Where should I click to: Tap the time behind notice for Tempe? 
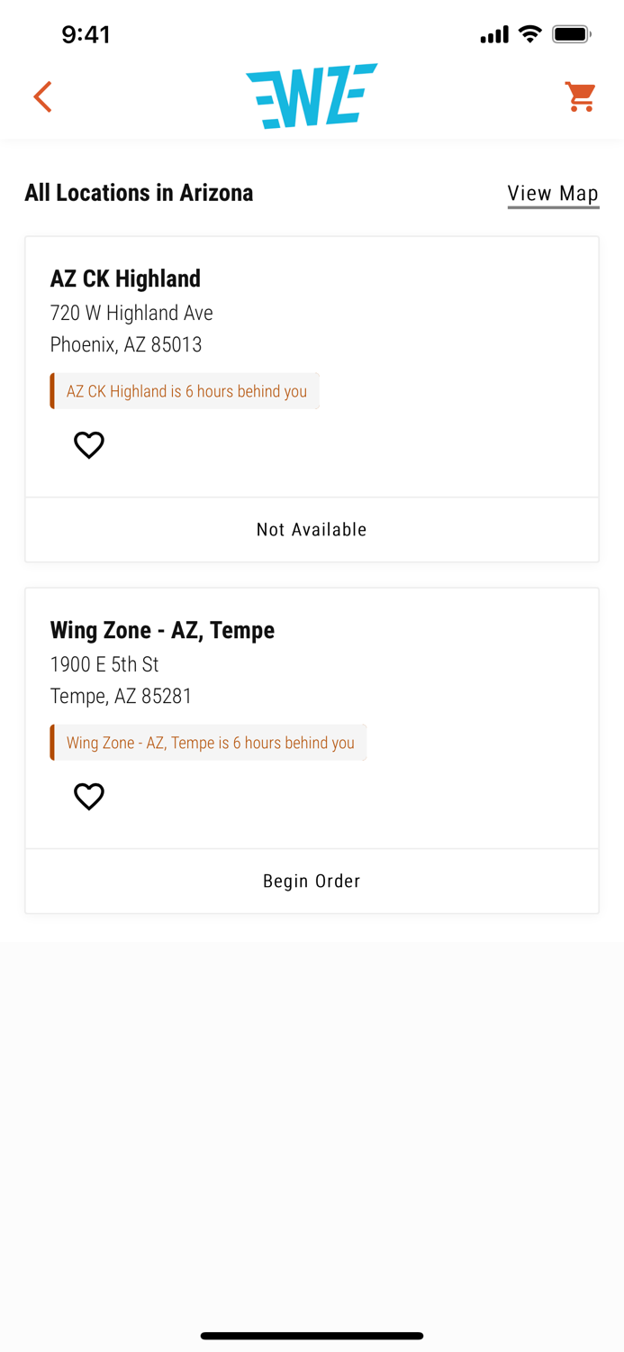208,742
